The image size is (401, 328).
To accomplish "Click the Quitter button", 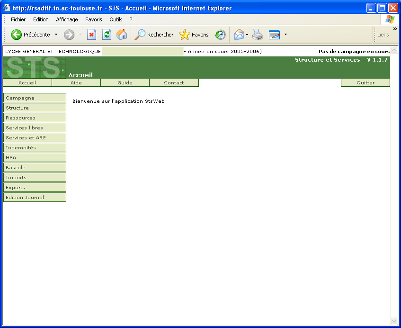I will 365,82.
